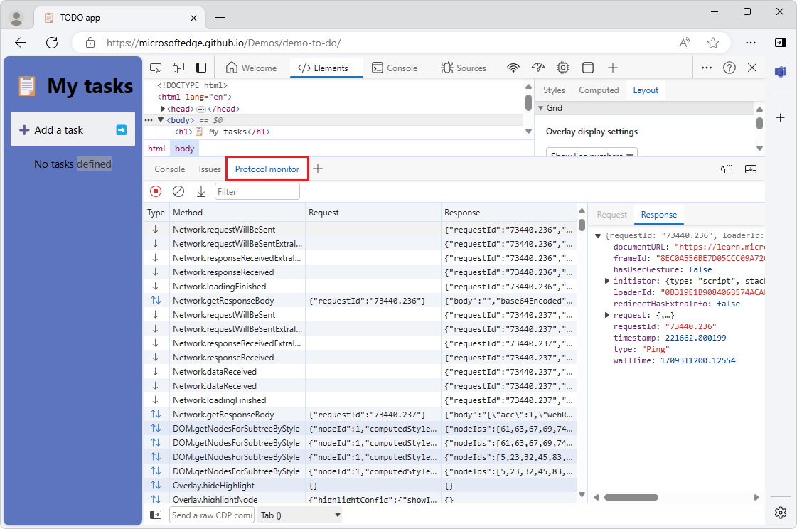This screenshot has height=529, width=797.
Task: Open the Tab () target dropdown
Action: click(x=299, y=515)
